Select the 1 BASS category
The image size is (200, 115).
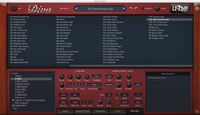click(x=18, y=76)
